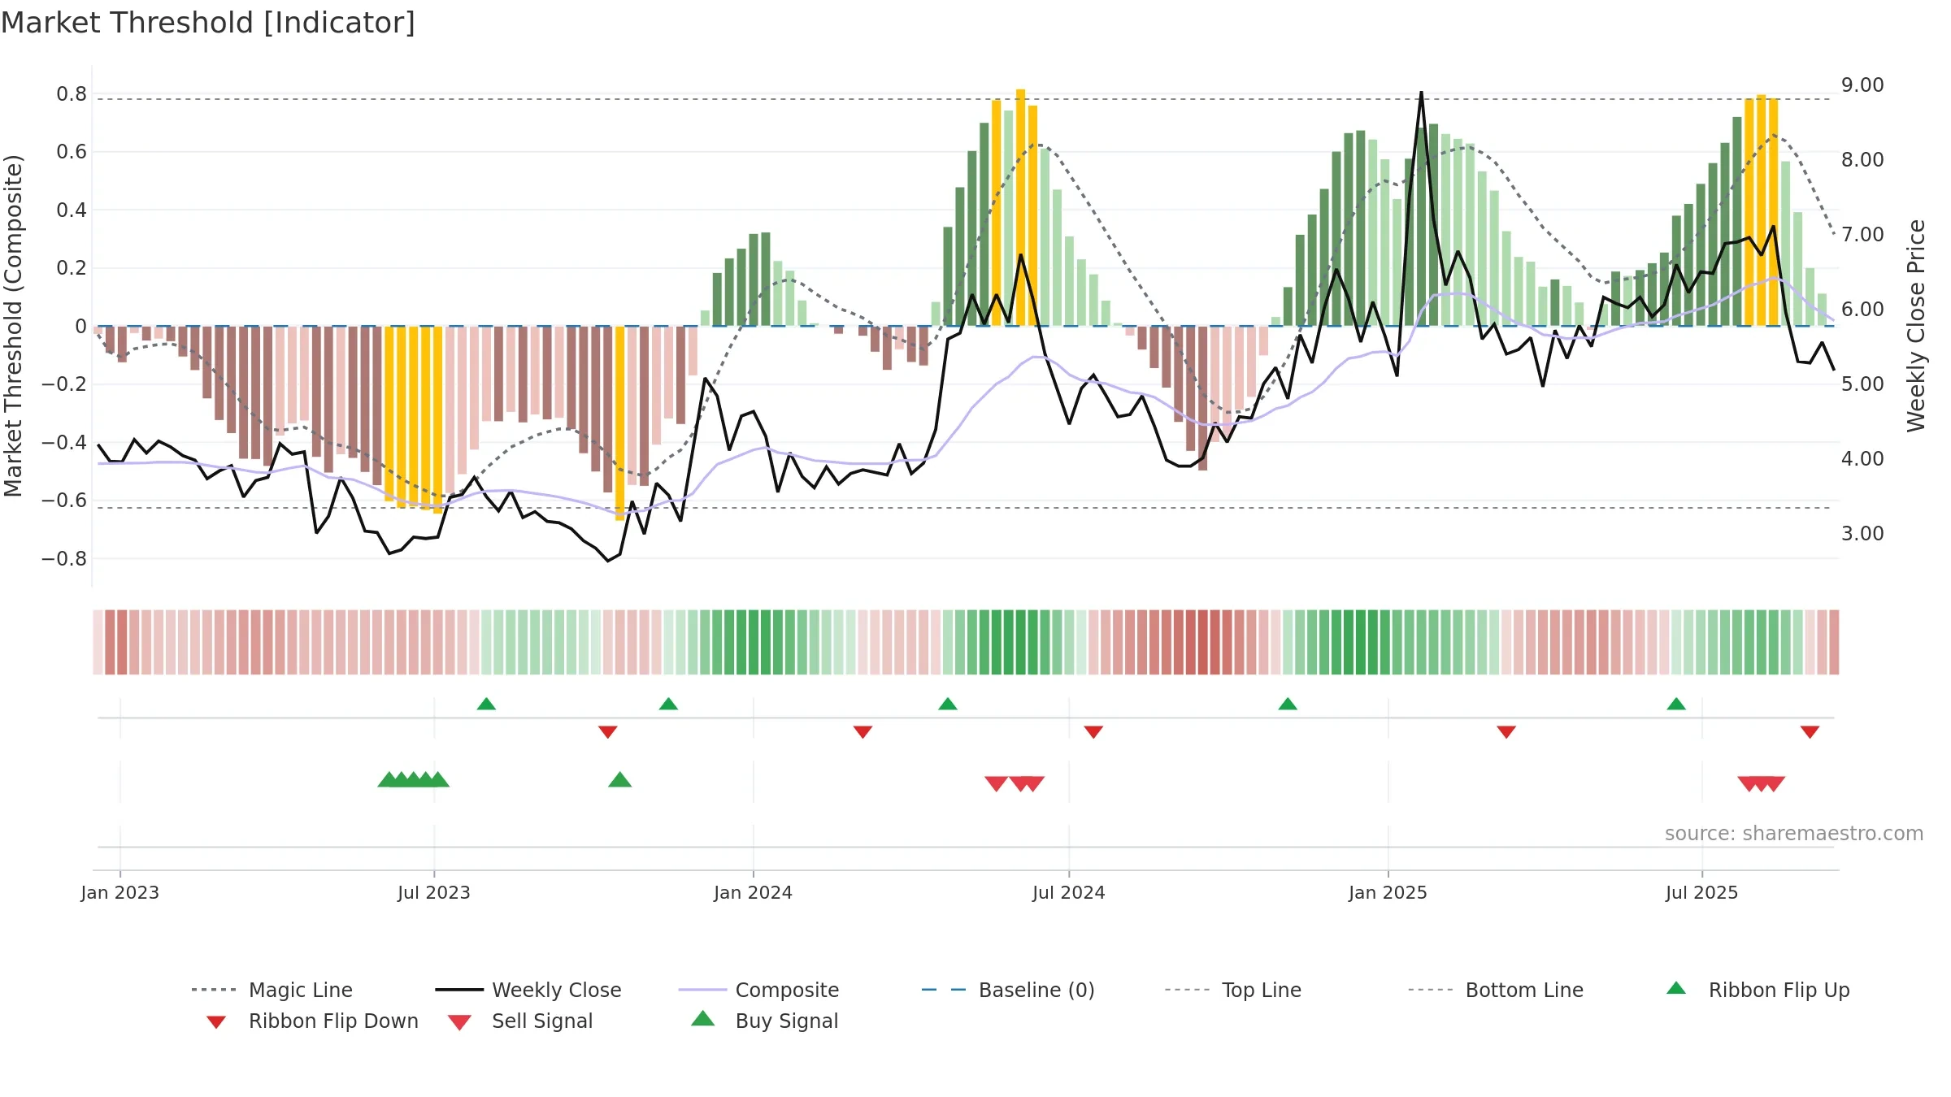This screenshot has height=1097, width=1951.
Task: Click the green Ribbon Flip Up marker in autumn 2024
Action: coord(1288,704)
